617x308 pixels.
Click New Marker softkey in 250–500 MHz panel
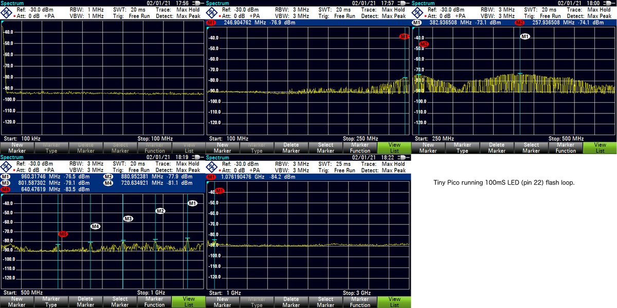pos(428,148)
